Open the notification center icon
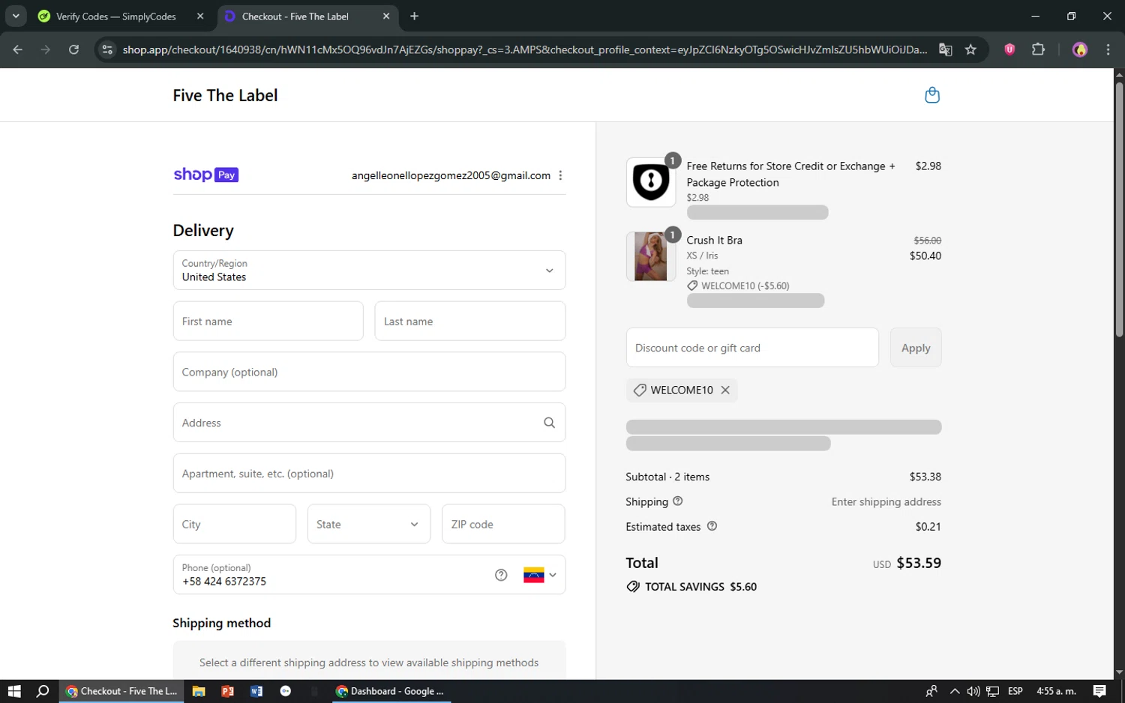The height and width of the screenshot is (703, 1125). click(1099, 691)
